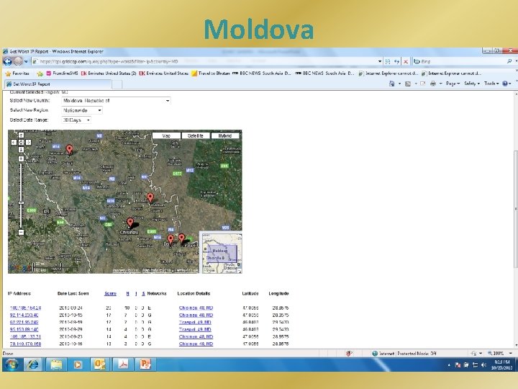
Task: Pan the map down with the arrow button
Action: coord(21,150)
